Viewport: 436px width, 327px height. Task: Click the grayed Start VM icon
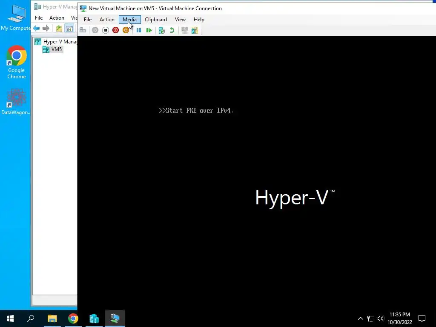tap(95, 30)
